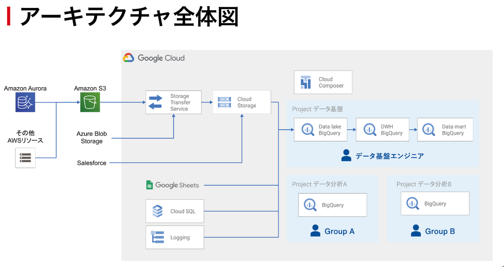Select the Data lake BigQuery label
Image resolution: width=504 pixels, height=267 pixels.
pos(330,130)
